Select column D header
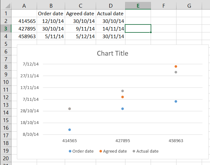 click(111, 6)
